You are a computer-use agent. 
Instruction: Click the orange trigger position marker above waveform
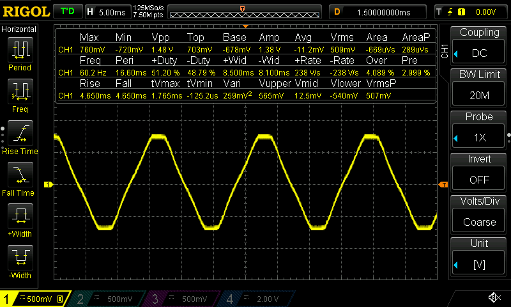(x=245, y=26)
